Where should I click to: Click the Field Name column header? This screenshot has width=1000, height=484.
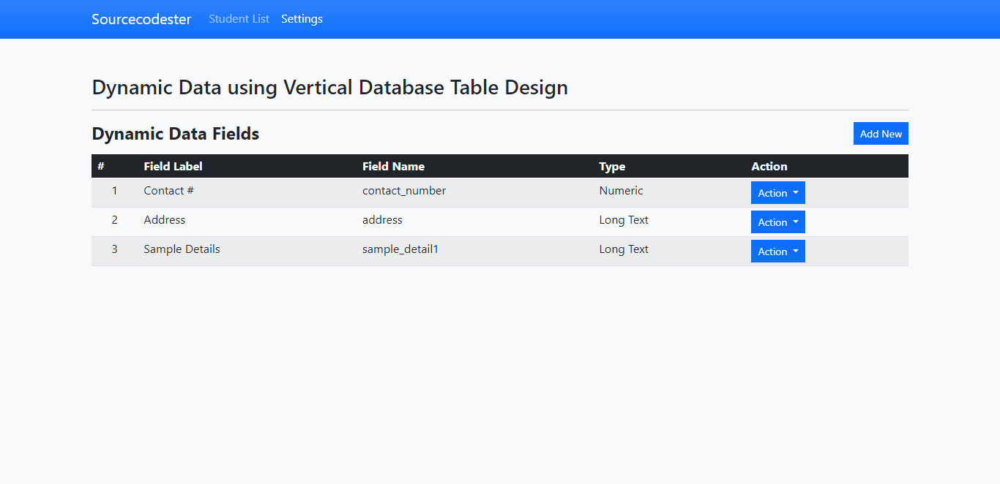point(394,166)
